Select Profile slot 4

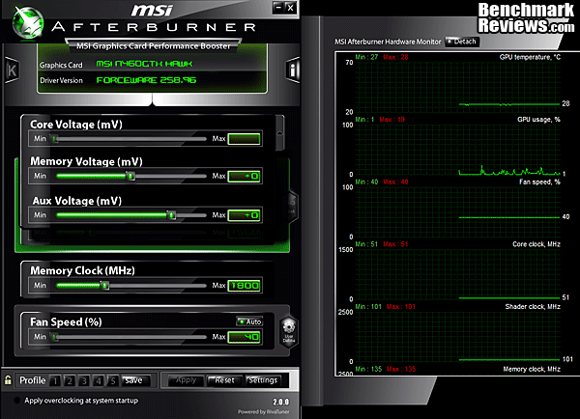(99, 380)
